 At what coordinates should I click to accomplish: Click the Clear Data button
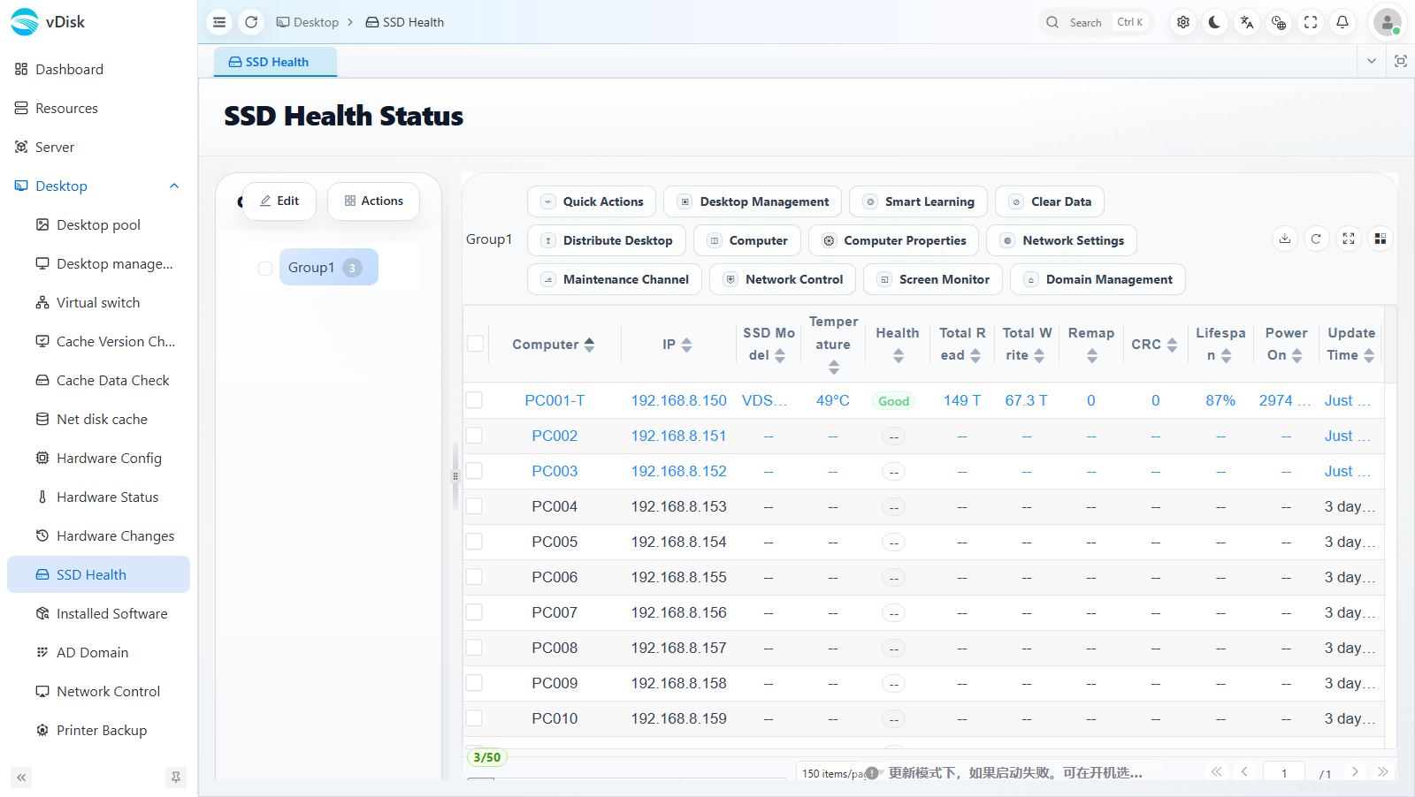click(x=1050, y=201)
